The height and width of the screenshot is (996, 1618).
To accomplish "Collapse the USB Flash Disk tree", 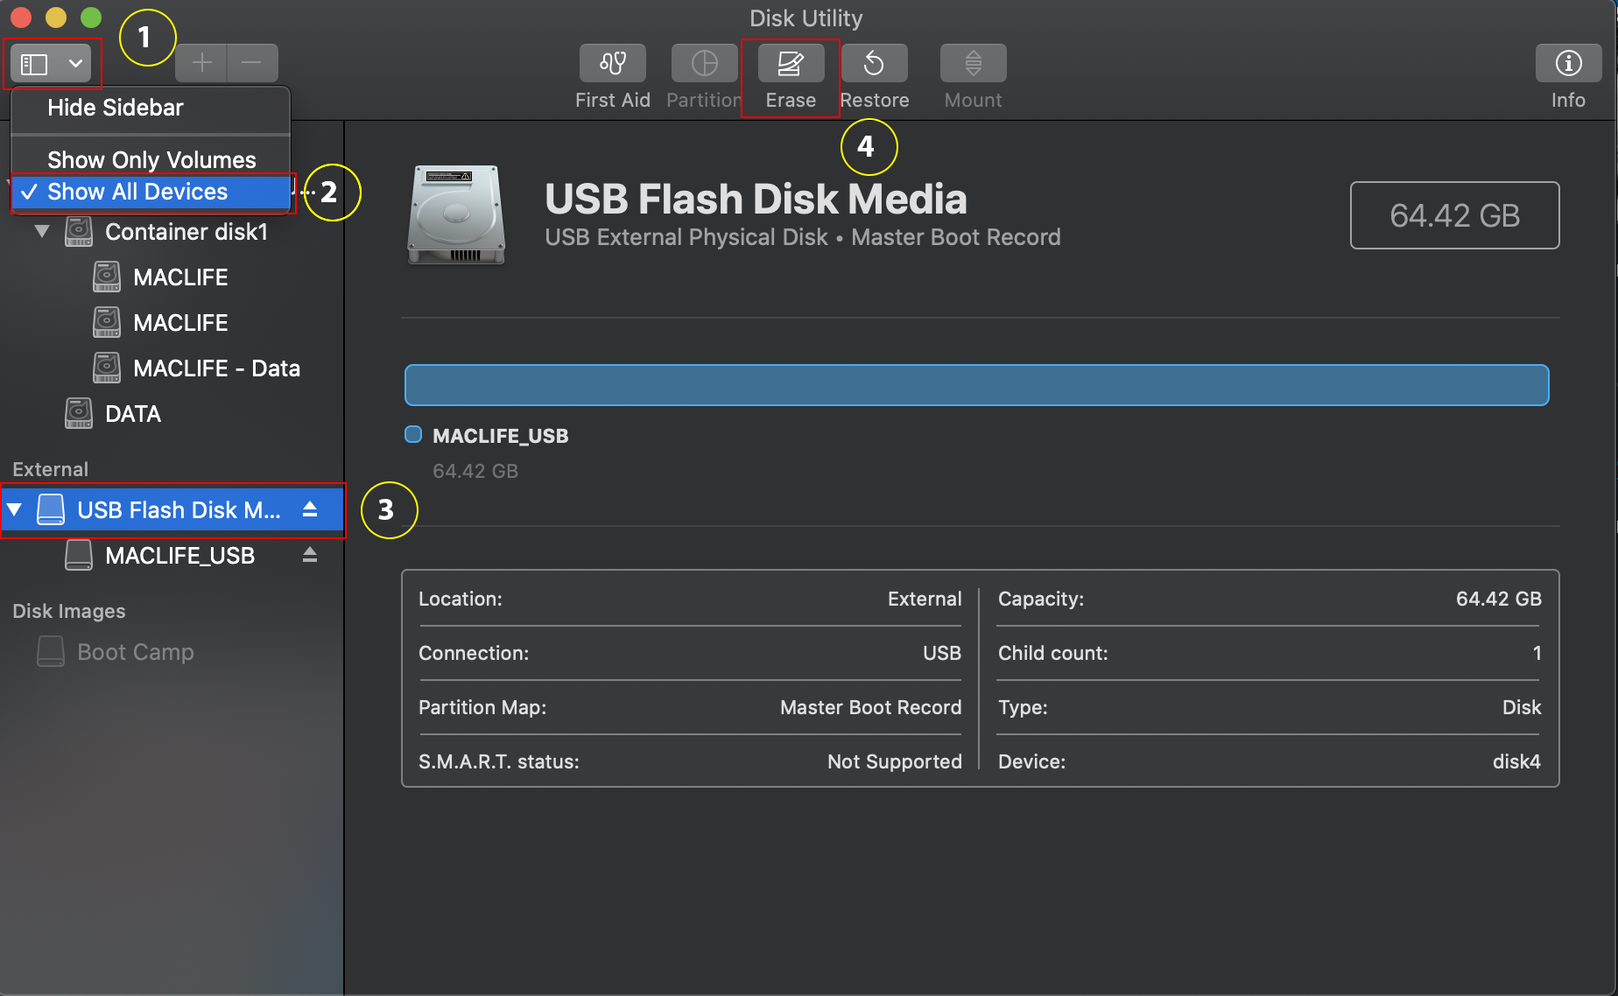I will (x=15, y=509).
